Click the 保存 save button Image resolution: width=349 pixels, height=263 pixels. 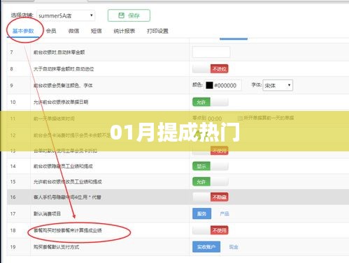point(129,15)
